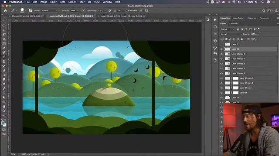
Task: Click the Share icon at top right
Action: click(277, 11)
